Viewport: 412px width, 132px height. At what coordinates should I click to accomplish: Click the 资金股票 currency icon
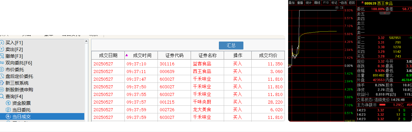coord(8,103)
